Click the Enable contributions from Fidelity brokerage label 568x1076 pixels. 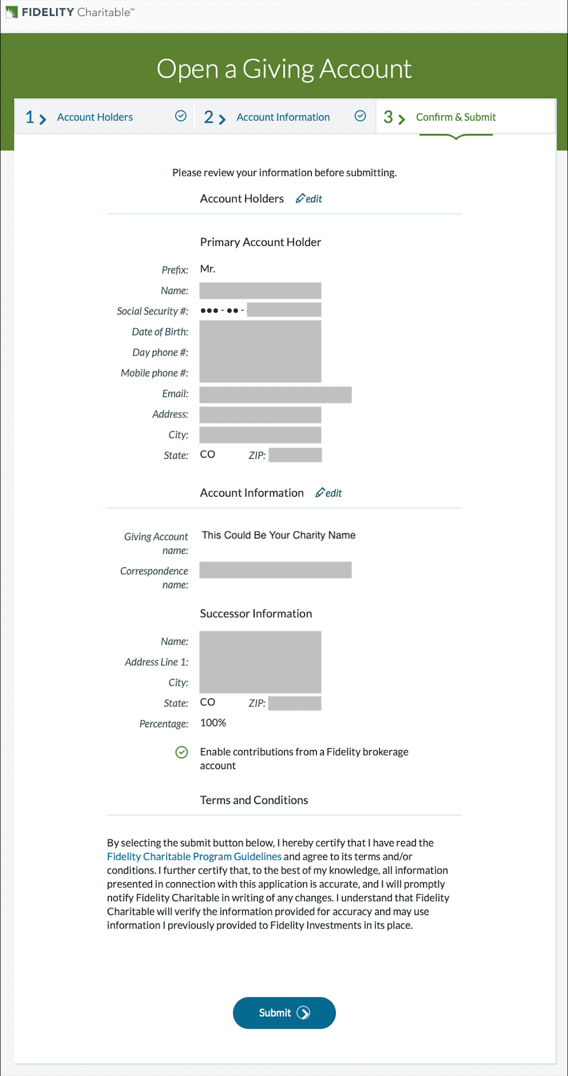[304, 759]
